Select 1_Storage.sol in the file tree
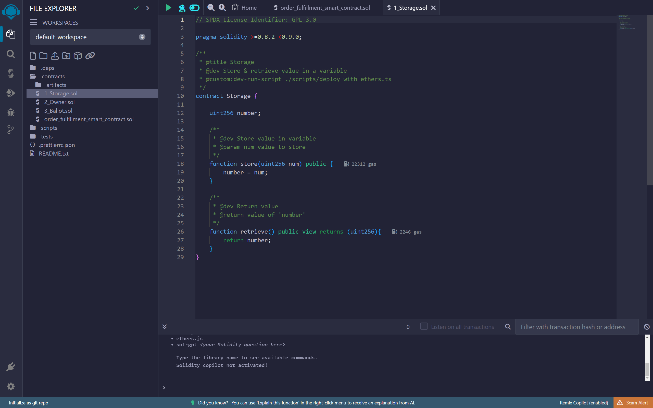This screenshot has height=408, width=653. 92,93
